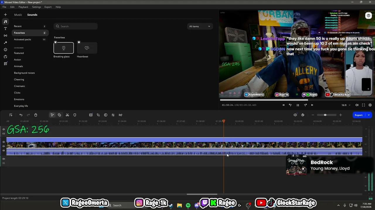Mute the video track audio
375x210 pixels.
[4, 146]
